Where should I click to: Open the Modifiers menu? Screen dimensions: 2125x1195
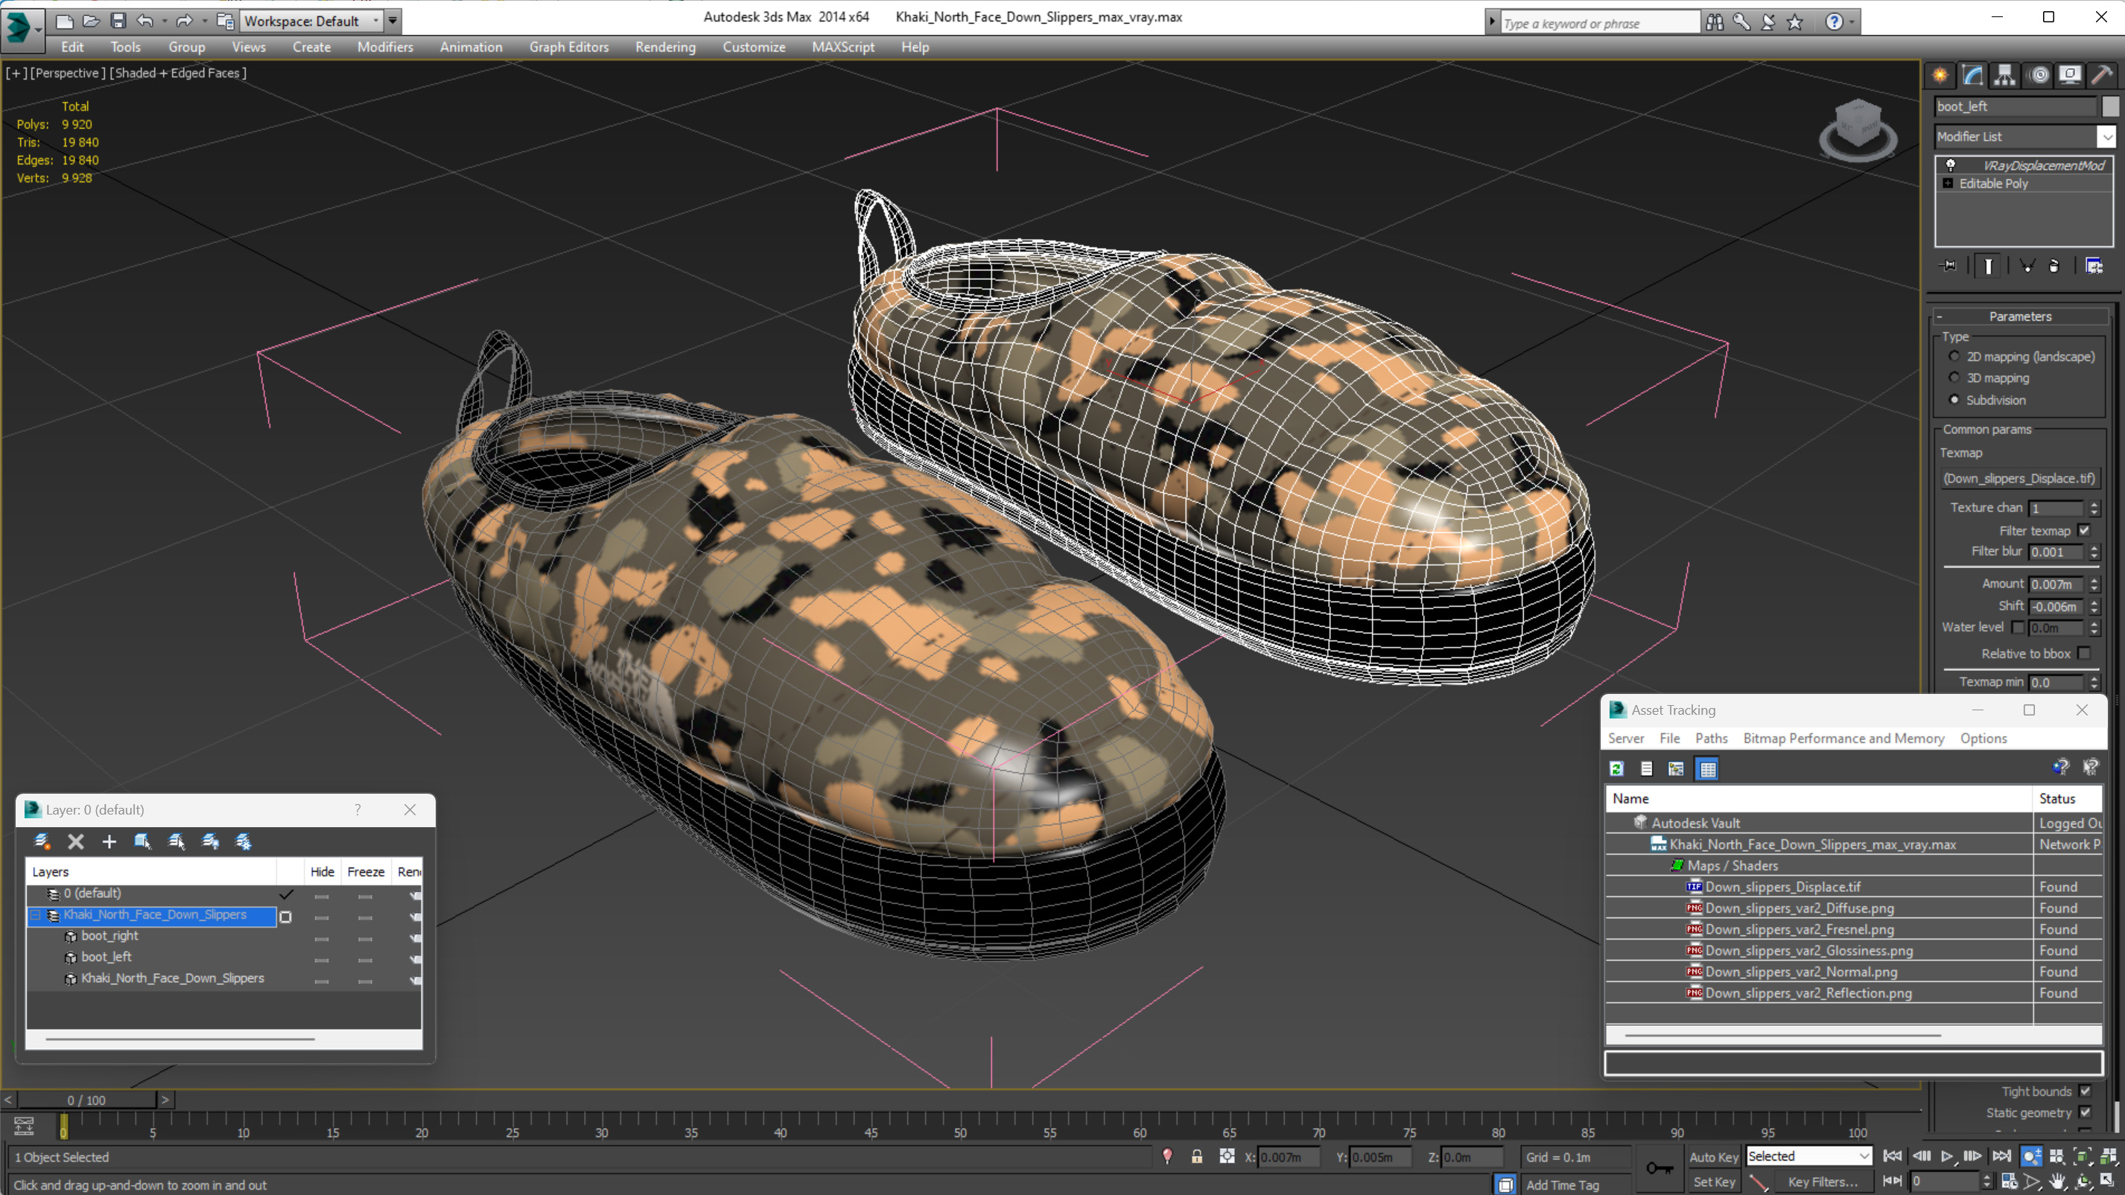point(384,47)
